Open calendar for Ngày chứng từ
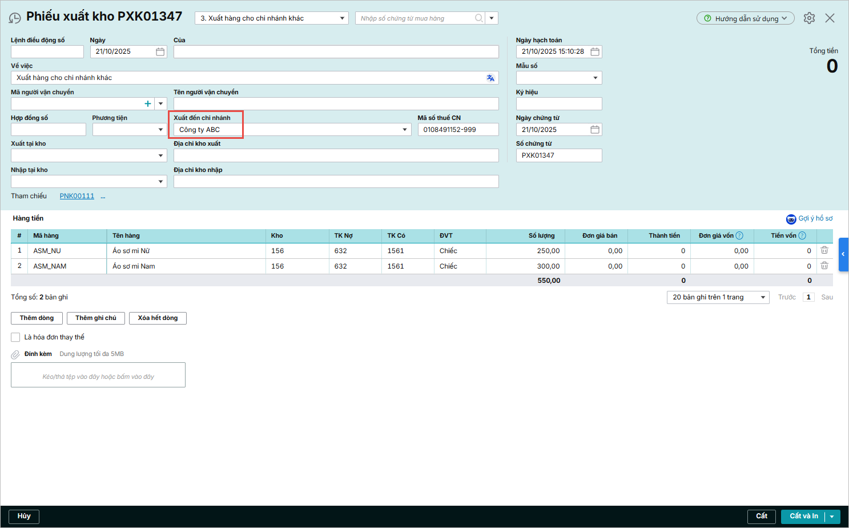Image resolution: width=849 pixels, height=528 pixels. tap(595, 130)
